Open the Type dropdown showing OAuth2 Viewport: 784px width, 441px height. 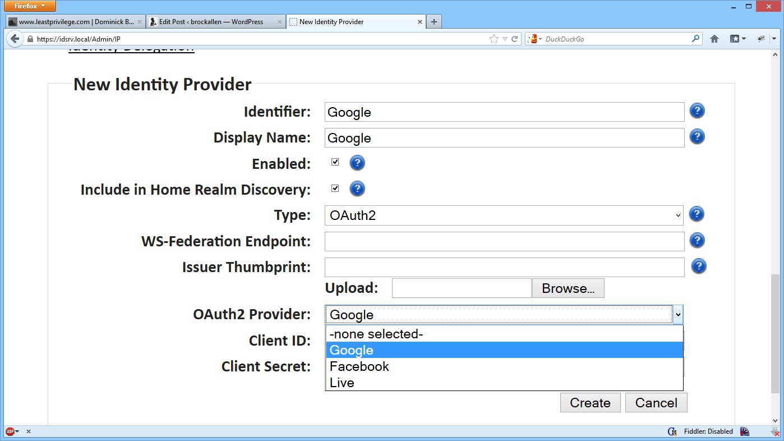(504, 215)
